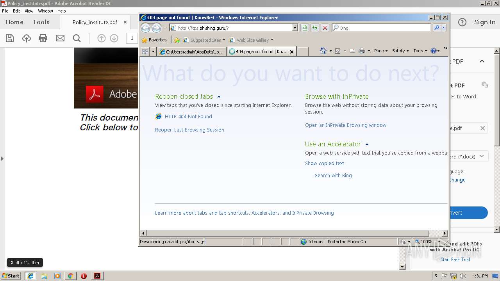Image resolution: width=500 pixels, height=281 pixels.
Task: Click the Adobe Acrobat taskbar icon
Action: tap(97, 276)
